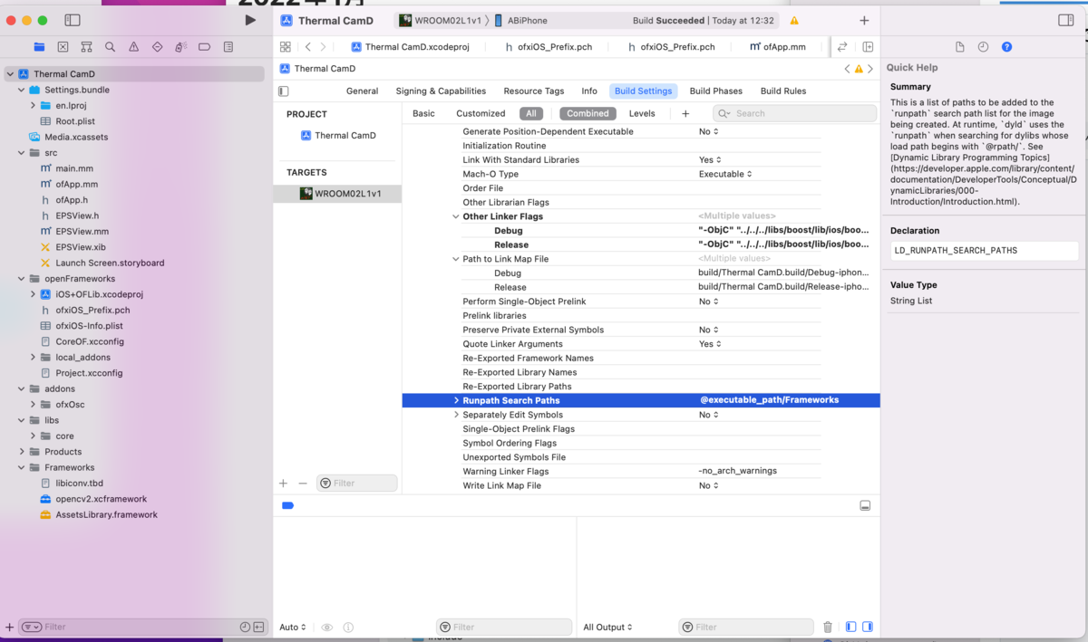The width and height of the screenshot is (1088, 642).
Task: Expand the en.lproj folder
Action: click(33, 105)
